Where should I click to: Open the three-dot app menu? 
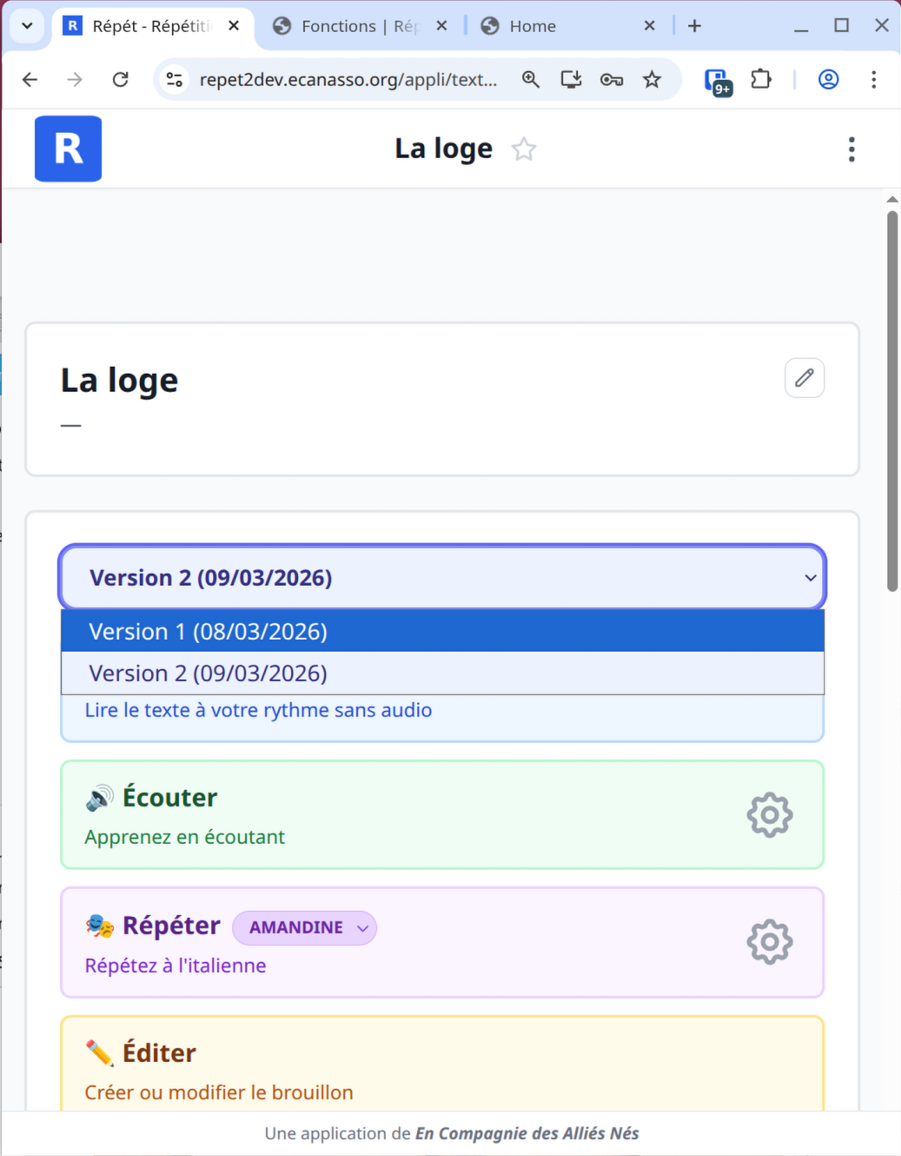[851, 149]
